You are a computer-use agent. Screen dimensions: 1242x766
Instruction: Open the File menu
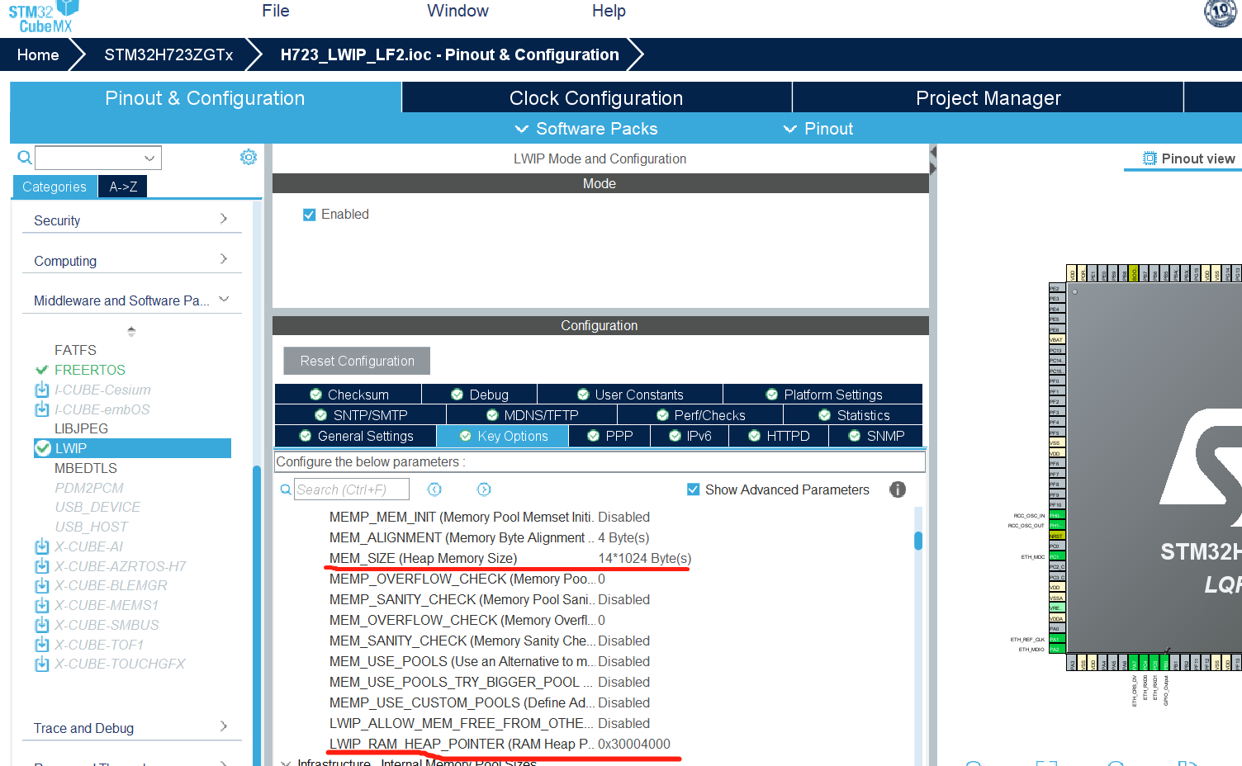tap(276, 11)
